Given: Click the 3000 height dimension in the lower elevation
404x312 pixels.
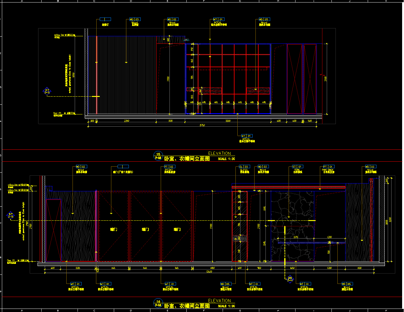Looking at the screenshot, I should click(386, 222).
